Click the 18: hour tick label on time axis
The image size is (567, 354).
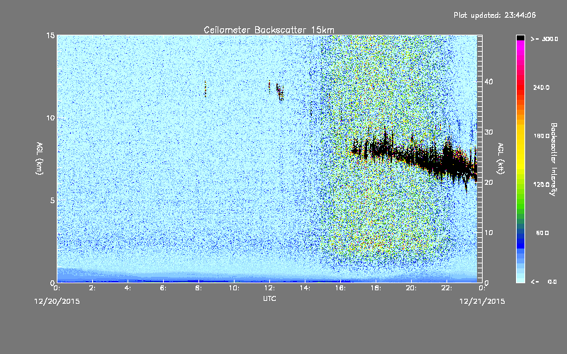[376, 288]
